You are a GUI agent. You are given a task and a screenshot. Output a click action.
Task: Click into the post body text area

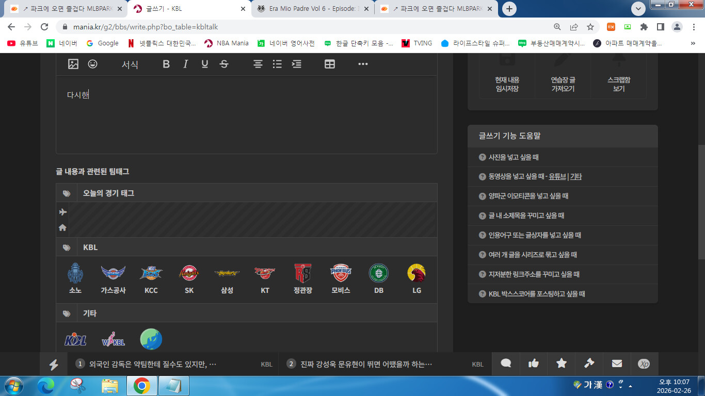pos(247,114)
